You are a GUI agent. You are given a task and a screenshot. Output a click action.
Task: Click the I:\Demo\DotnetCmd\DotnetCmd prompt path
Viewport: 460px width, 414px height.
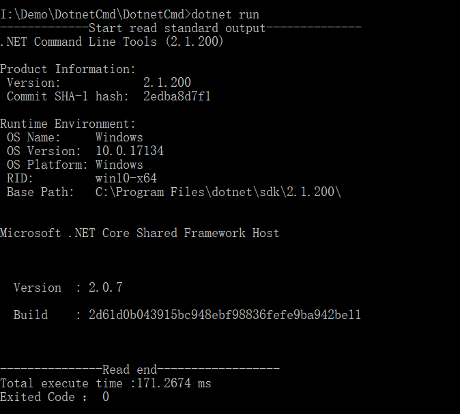click(x=94, y=14)
